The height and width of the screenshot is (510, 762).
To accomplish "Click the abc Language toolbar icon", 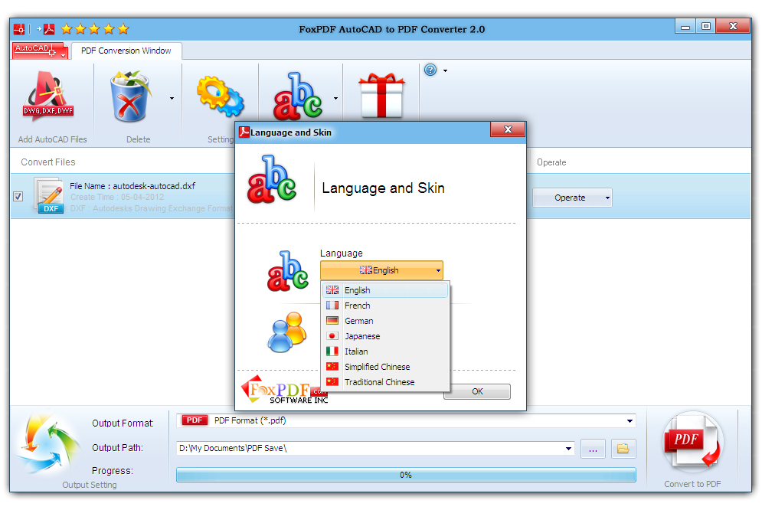I will pos(297,96).
